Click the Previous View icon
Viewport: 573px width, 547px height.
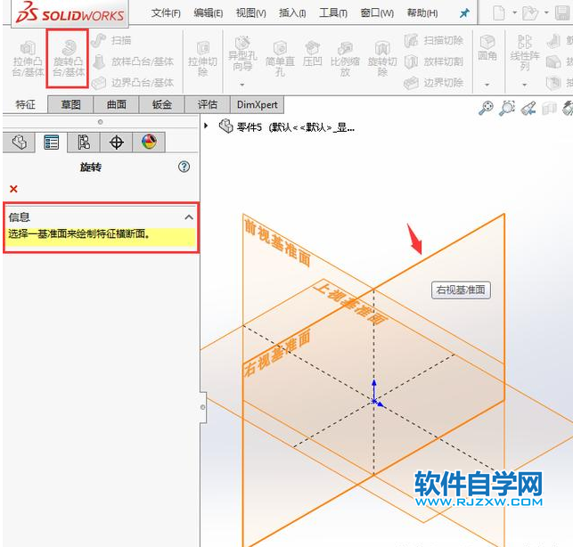[x=528, y=108]
